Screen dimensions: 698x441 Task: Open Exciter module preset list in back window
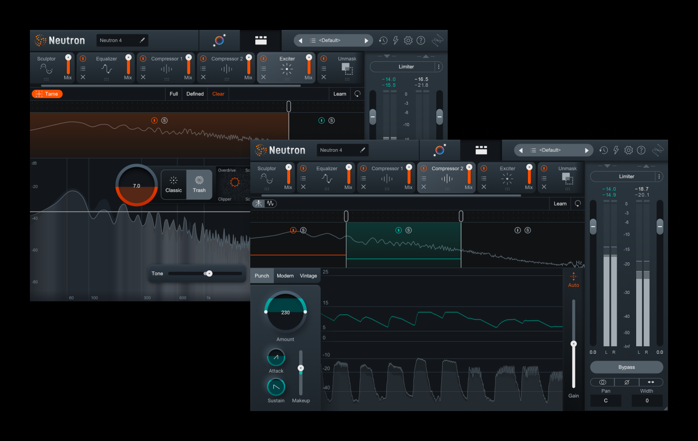(x=263, y=68)
